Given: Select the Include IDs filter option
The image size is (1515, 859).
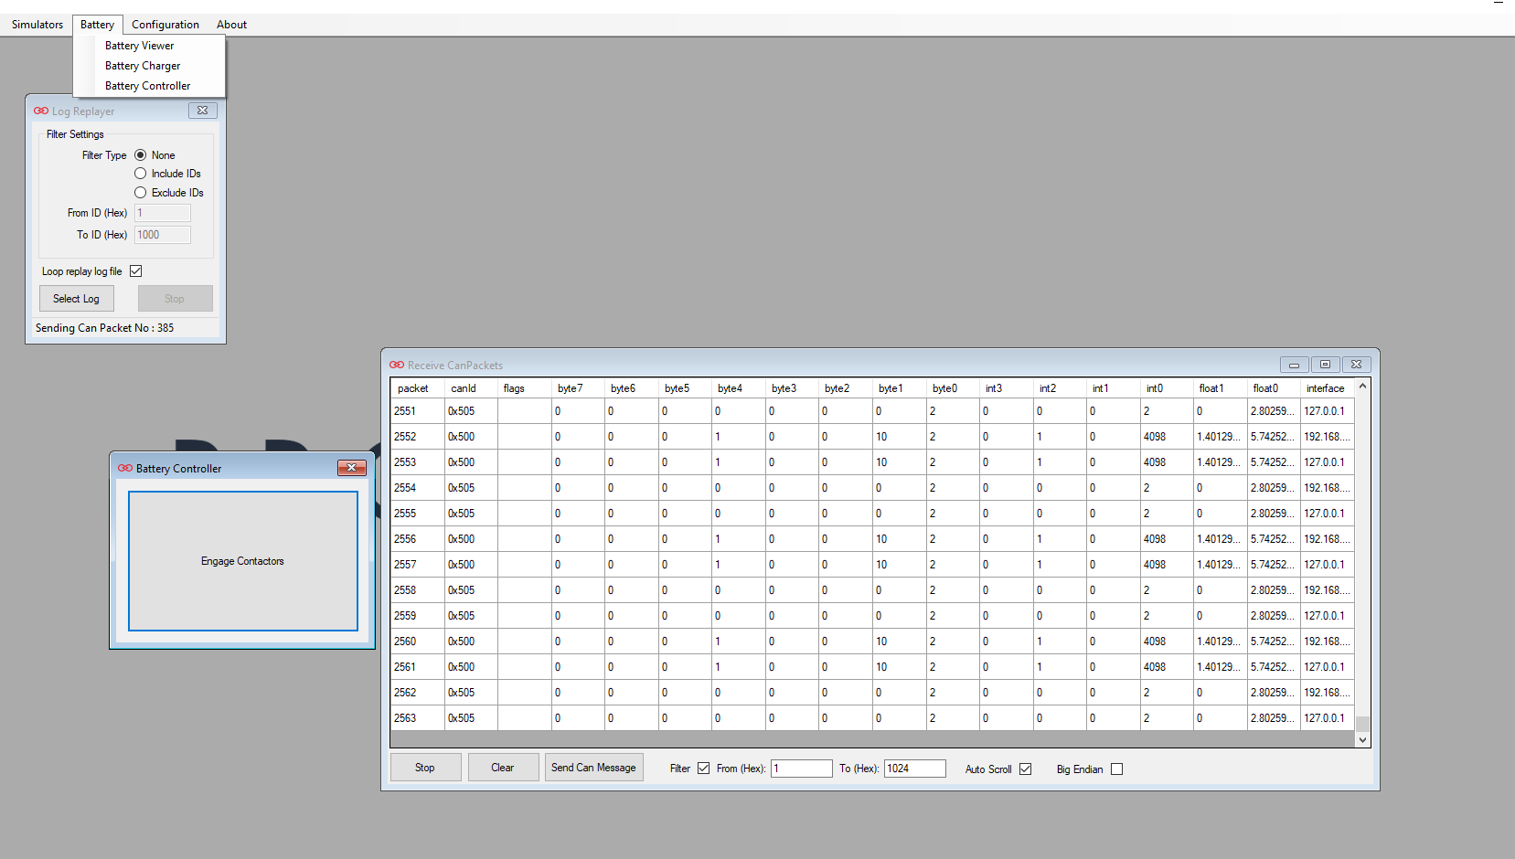Looking at the screenshot, I should tap(141, 174).
